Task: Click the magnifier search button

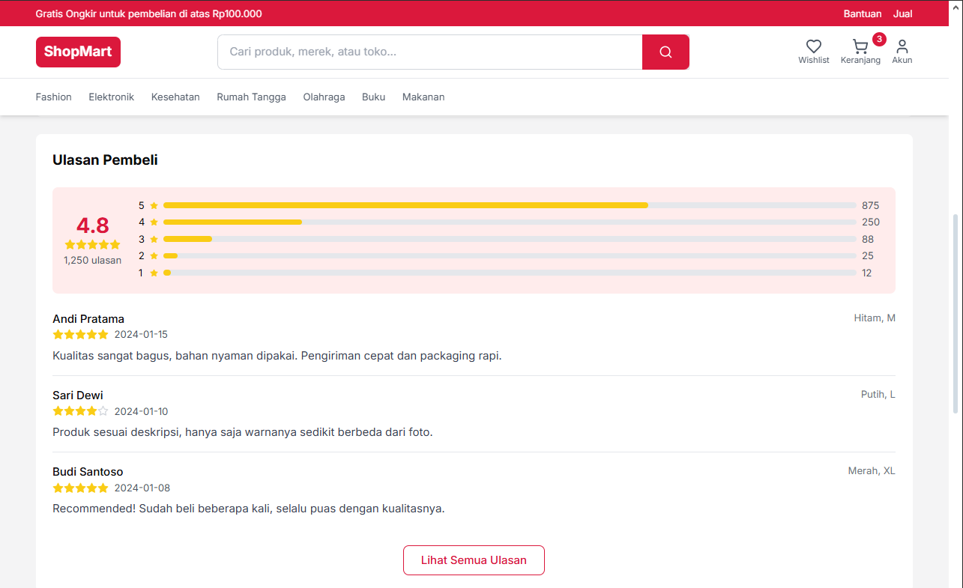Action: pos(665,52)
